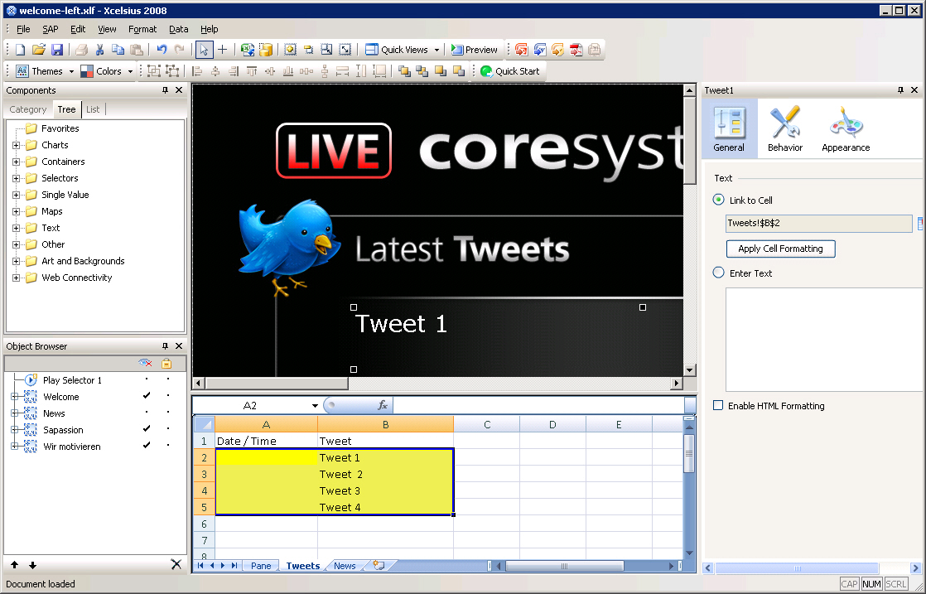
Task: Open the General properties tab
Action: tap(730, 128)
